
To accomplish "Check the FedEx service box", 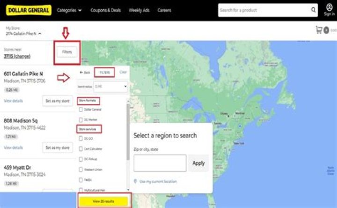I will tap(81, 179).
